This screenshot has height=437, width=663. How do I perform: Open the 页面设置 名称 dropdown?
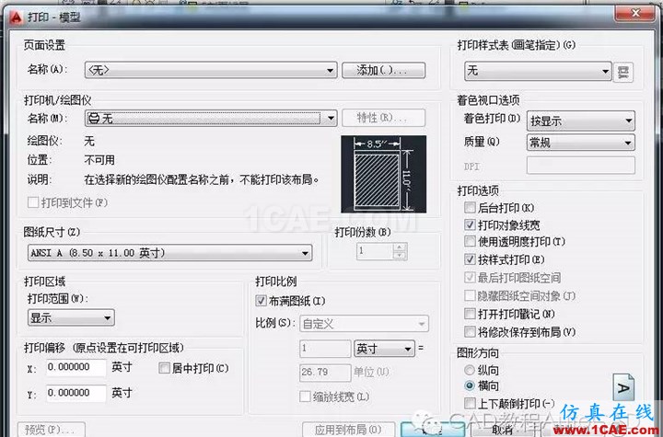(x=211, y=70)
